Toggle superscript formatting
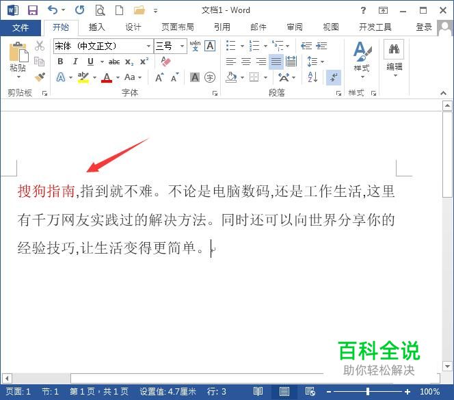The height and width of the screenshot is (400, 454). [x=144, y=62]
